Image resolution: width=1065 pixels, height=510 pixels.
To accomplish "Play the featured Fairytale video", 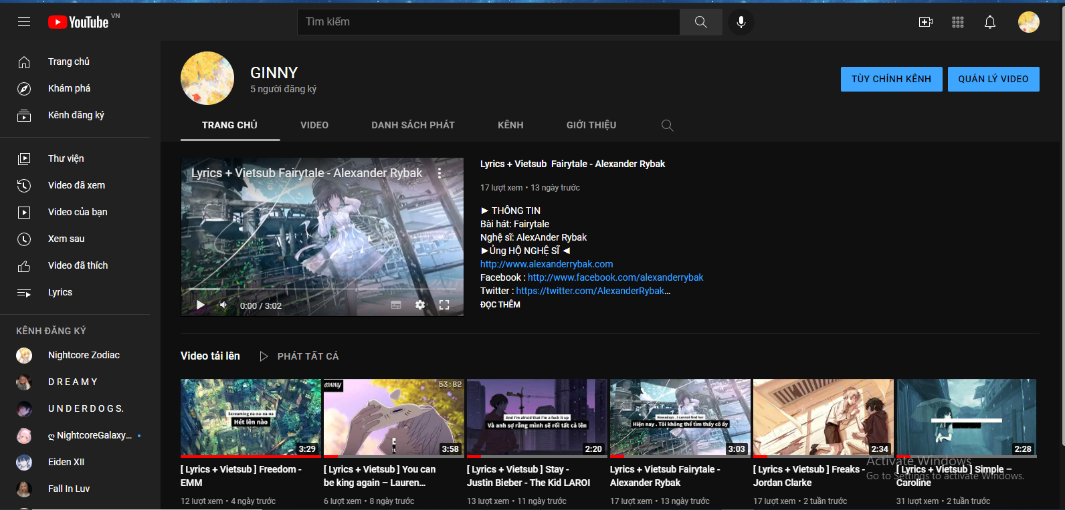I will click(x=201, y=305).
